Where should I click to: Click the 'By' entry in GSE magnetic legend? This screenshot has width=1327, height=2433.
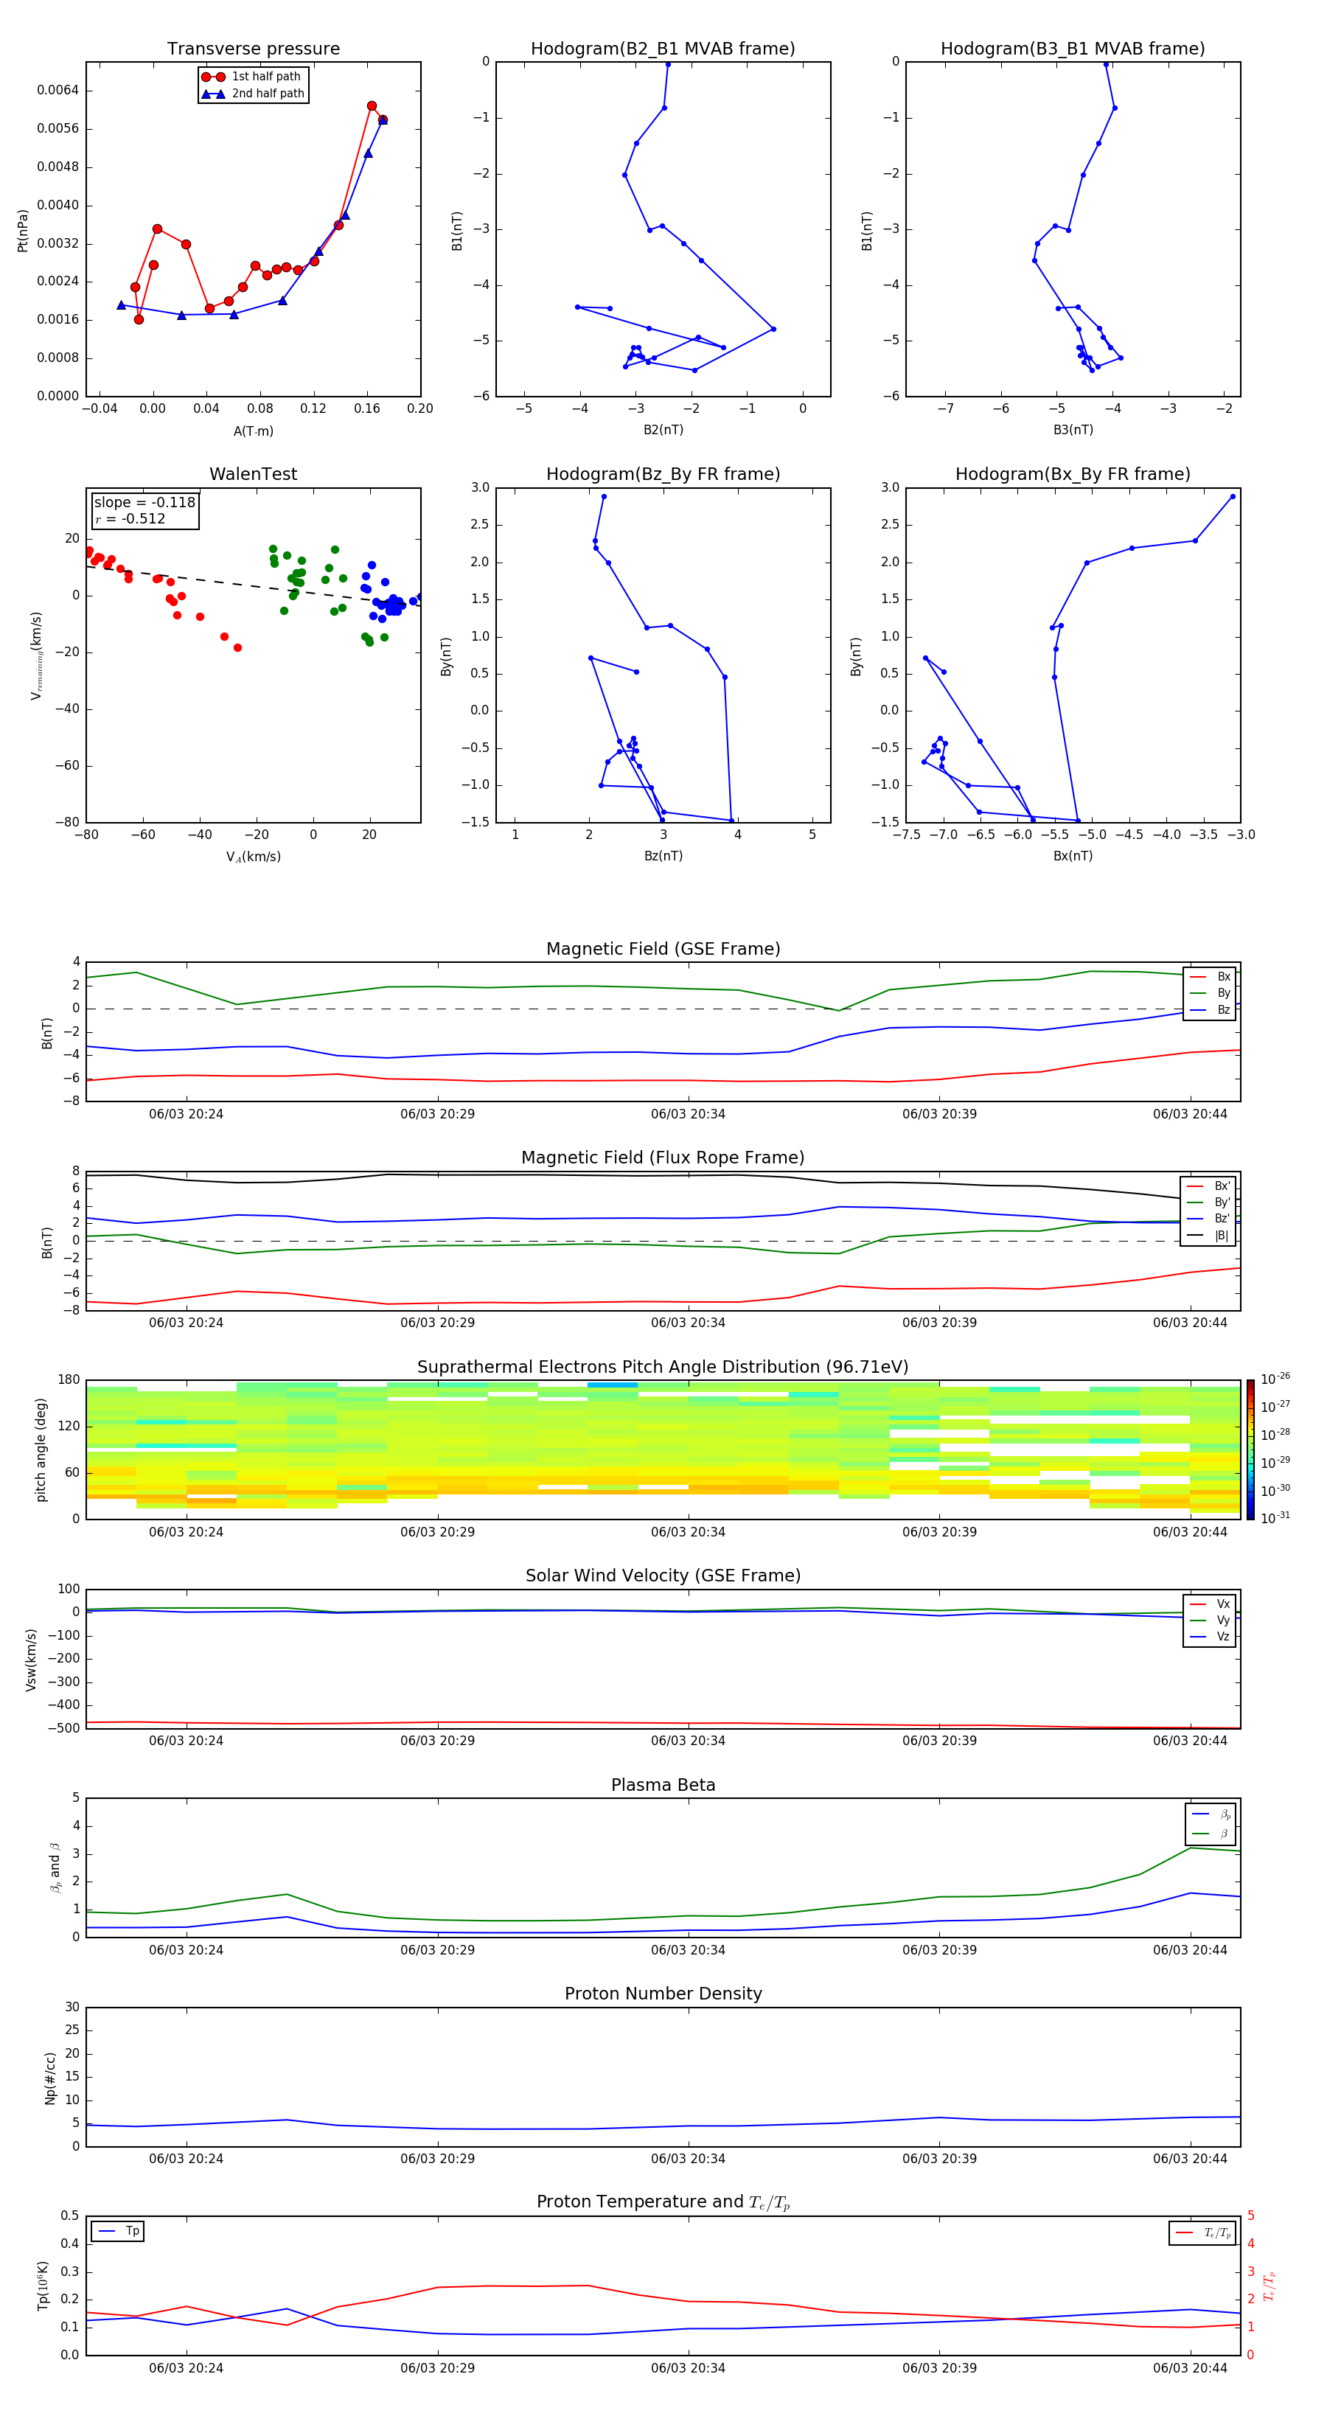pos(1211,992)
